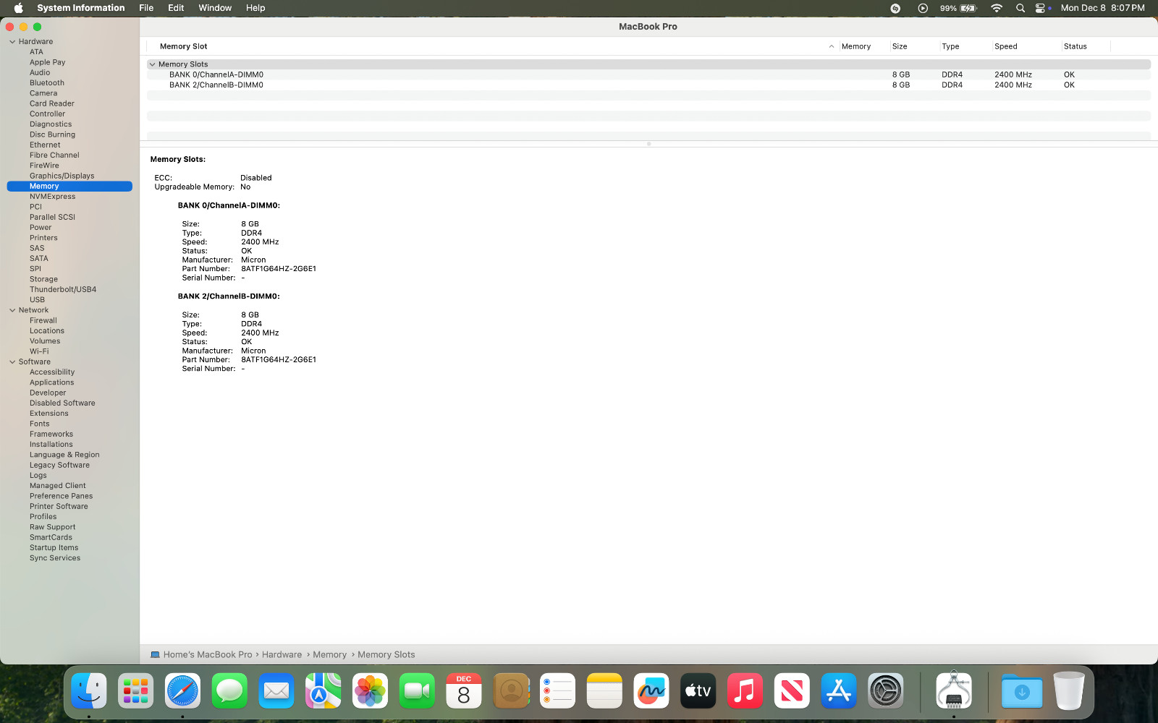Screen dimensions: 1158x723
Task: Collapse the Hardware section in sidebar
Action: point(12,42)
